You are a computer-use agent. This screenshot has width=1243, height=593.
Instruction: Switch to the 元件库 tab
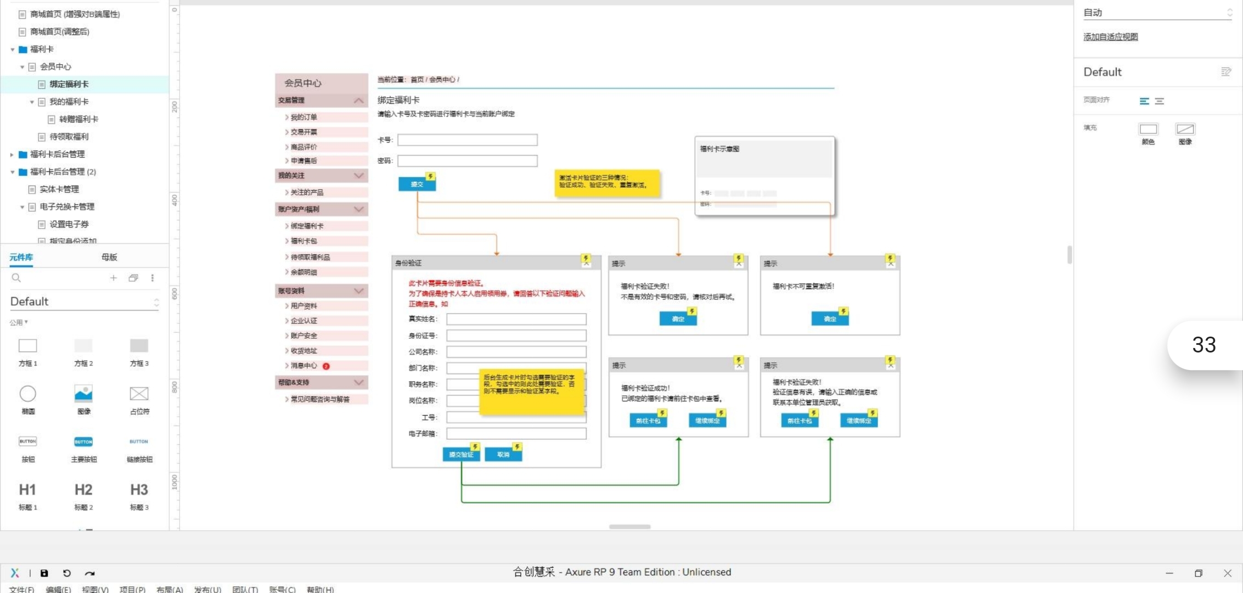(21, 257)
